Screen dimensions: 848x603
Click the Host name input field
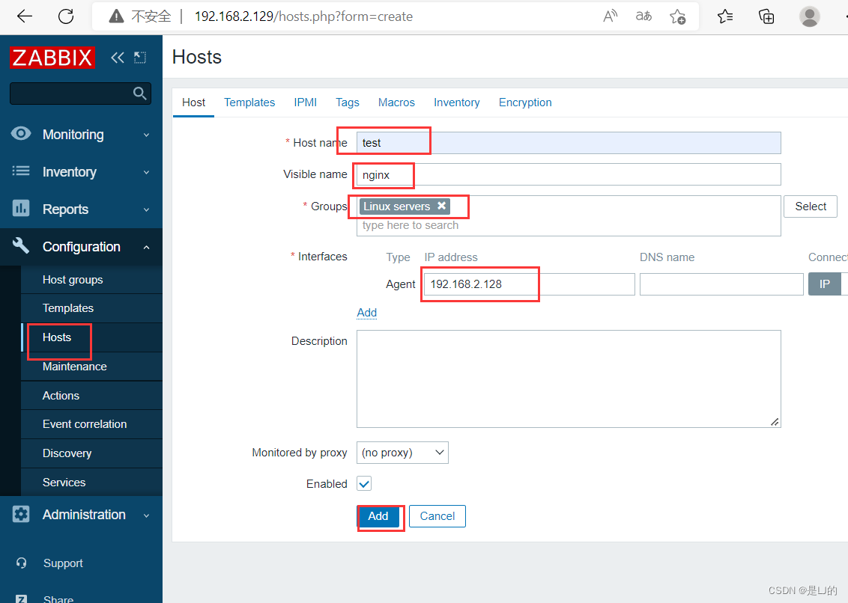click(x=569, y=143)
